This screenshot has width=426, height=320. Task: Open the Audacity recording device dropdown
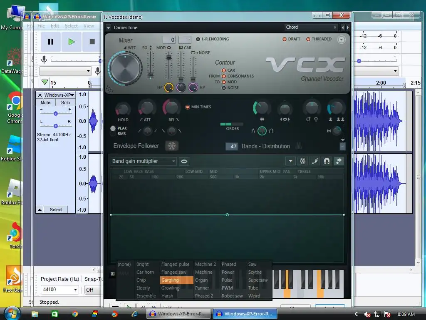tap(65, 71)
